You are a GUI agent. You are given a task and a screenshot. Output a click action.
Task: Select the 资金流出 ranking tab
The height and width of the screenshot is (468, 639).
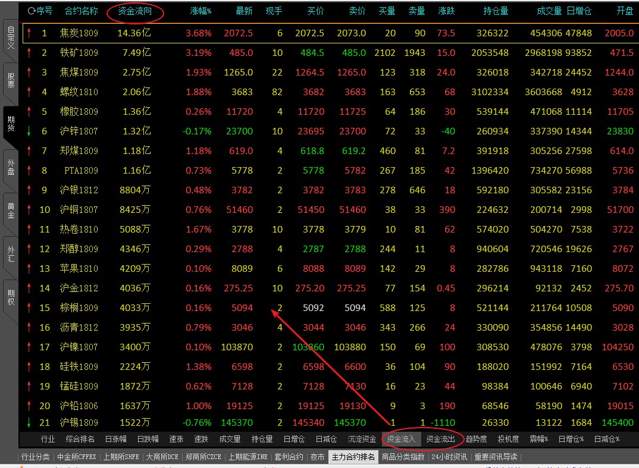(x=441, y=439)
